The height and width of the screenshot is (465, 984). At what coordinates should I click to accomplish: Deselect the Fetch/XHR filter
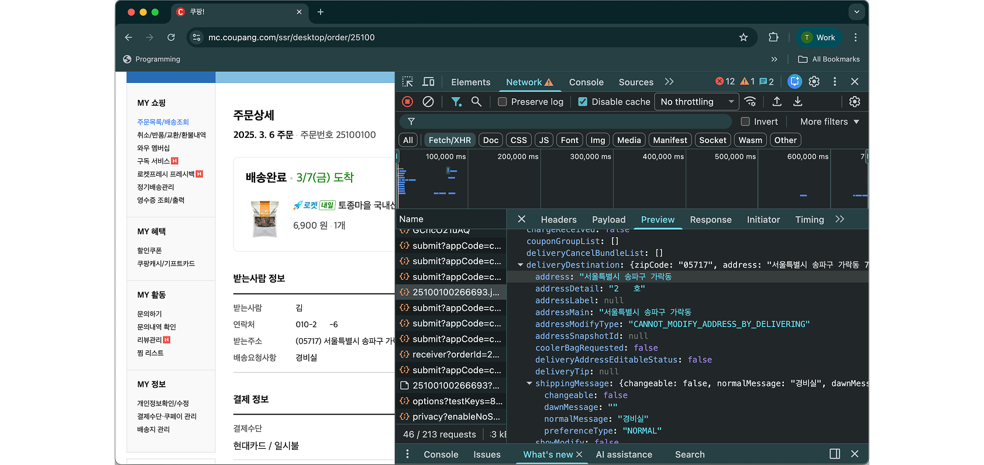(449, 140)
